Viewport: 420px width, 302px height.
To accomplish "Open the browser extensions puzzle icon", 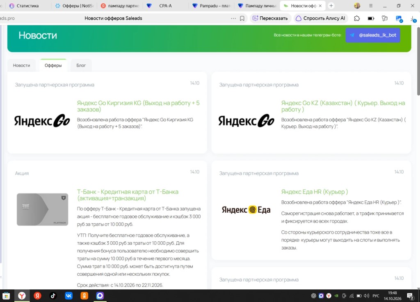I will (x=357, y=18).
